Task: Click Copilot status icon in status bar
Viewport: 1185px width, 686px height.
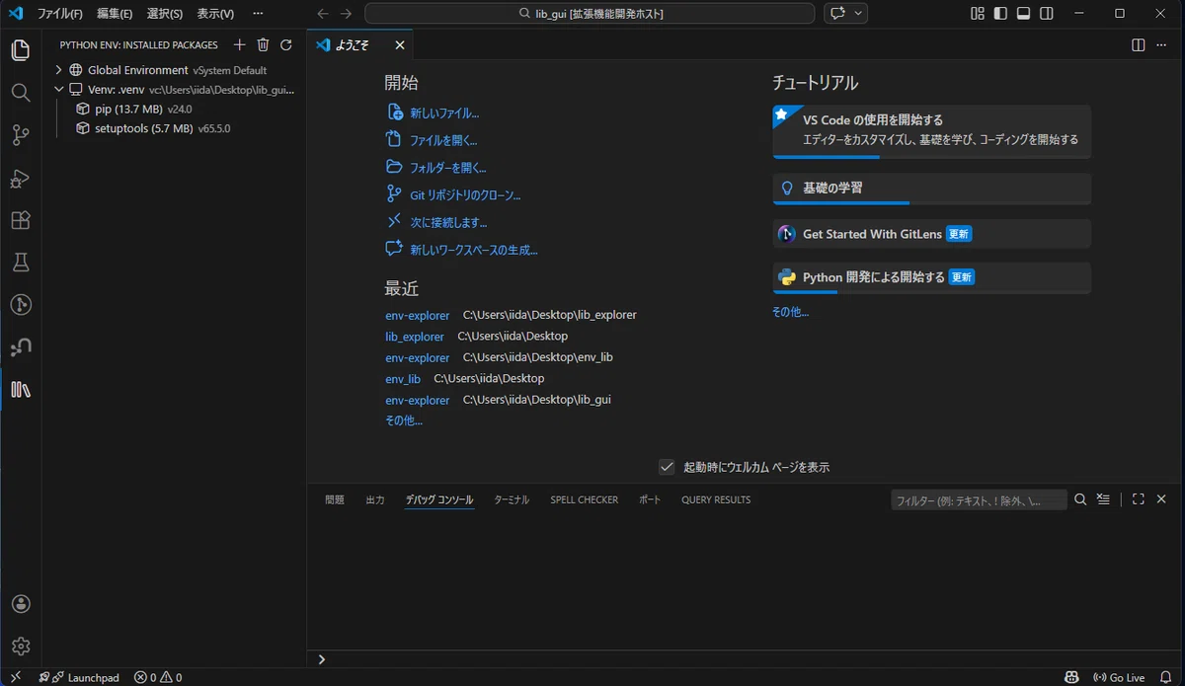Action: 1071,677
